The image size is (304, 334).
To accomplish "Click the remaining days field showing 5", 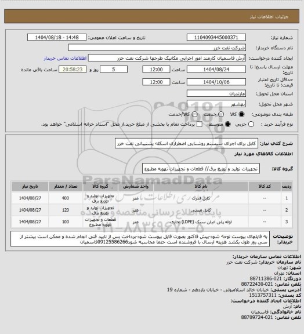I will coord(114,70).
